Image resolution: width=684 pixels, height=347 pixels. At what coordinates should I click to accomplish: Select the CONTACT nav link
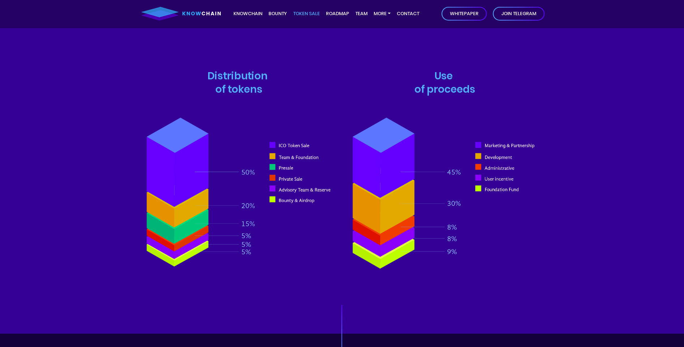point(408,14)
